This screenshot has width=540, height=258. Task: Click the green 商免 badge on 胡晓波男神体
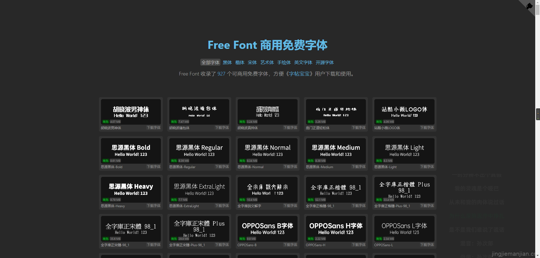coord(105,122)
